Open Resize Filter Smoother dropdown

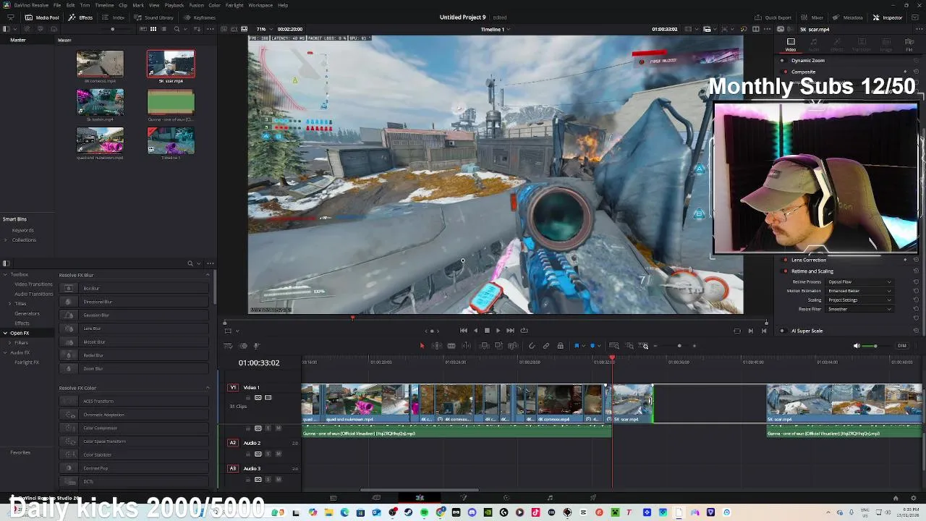859,309
